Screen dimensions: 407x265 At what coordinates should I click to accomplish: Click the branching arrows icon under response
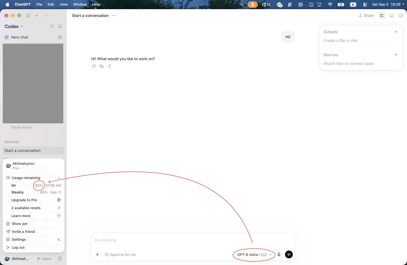pos(109,66)
